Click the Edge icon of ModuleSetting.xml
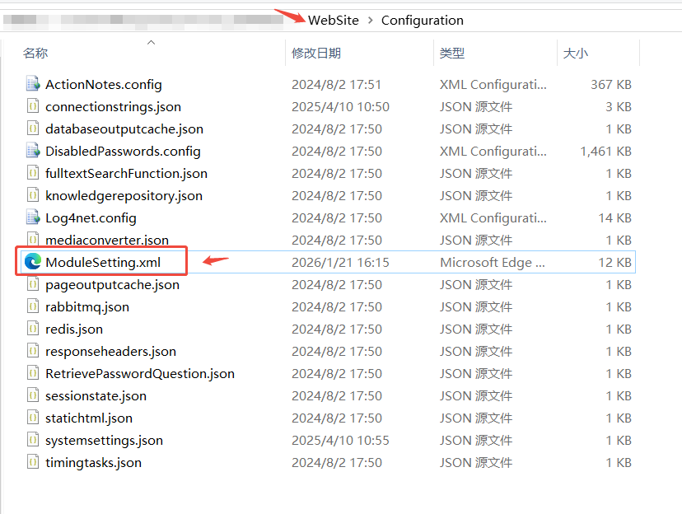 tap(33, 262)
